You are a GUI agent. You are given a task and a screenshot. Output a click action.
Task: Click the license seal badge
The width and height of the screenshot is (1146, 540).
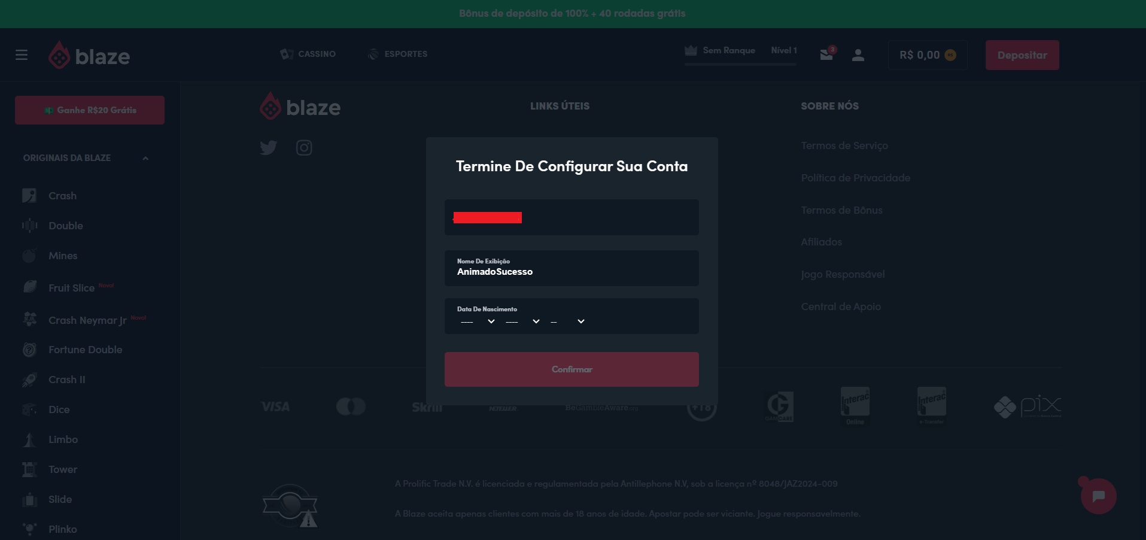click(x=290, y=506)
